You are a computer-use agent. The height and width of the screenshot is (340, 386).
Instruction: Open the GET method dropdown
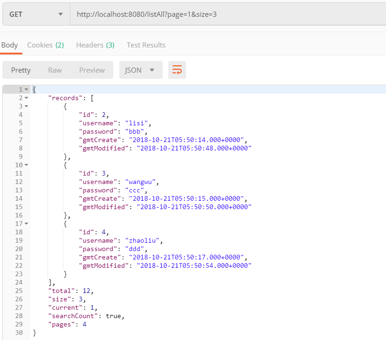click(36, 14)
